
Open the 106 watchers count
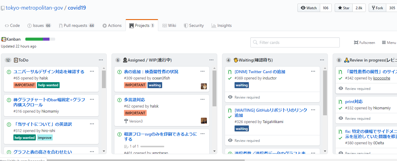pyautogui.click(x=326, y=8)
